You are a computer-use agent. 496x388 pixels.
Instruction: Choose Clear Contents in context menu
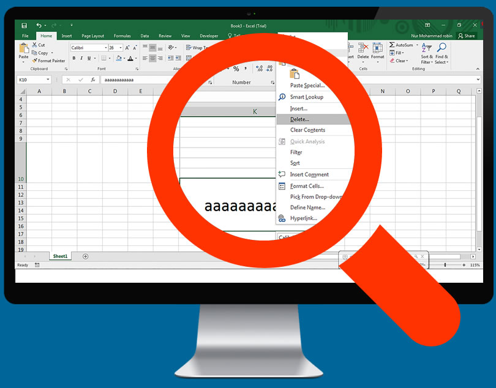pos(307,130)
